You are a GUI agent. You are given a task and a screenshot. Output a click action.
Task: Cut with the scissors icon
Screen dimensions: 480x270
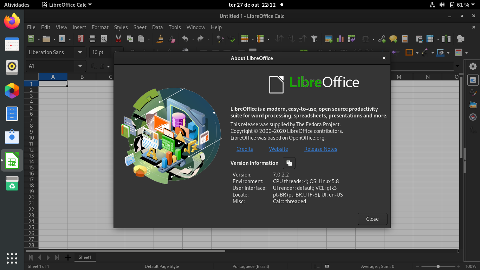tap(118, 39)
